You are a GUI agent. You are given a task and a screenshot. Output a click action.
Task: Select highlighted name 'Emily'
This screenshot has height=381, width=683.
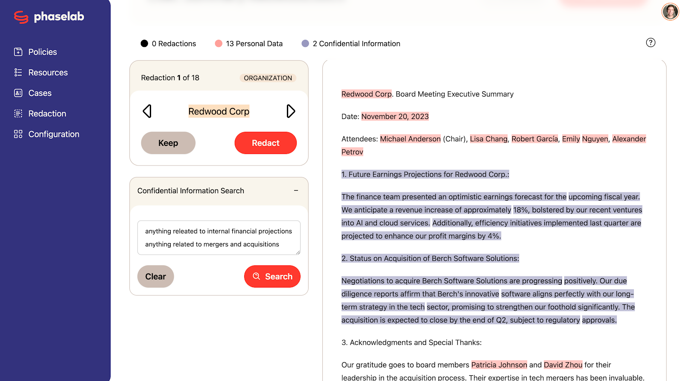571,139
